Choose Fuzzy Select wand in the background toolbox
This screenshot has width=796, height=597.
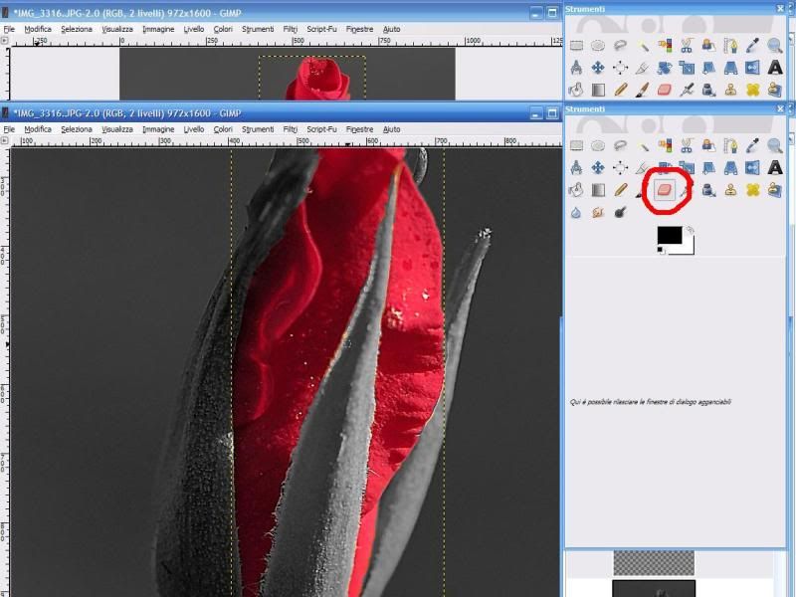[642, 46]
